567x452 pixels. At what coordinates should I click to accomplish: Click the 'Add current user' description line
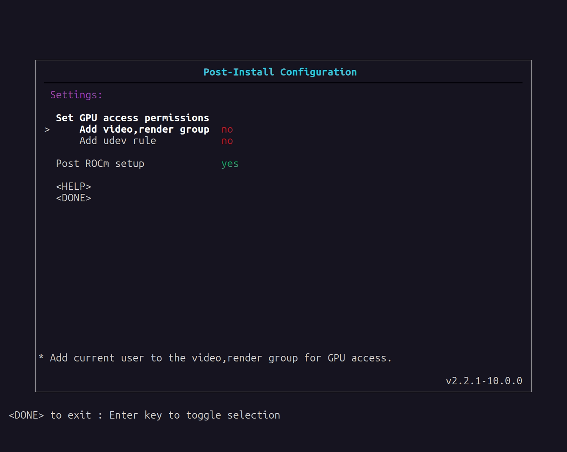[215, 358]
